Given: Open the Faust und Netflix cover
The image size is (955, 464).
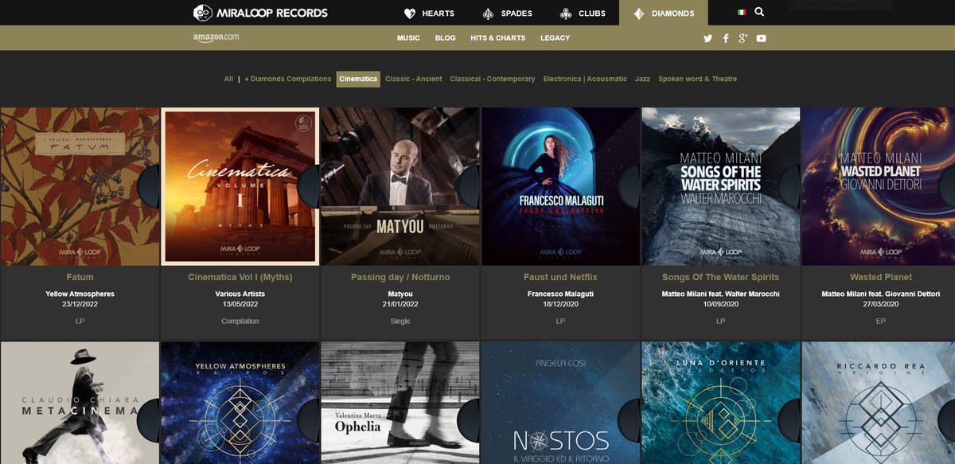Looking at the screenshot, I should (561, 186).
